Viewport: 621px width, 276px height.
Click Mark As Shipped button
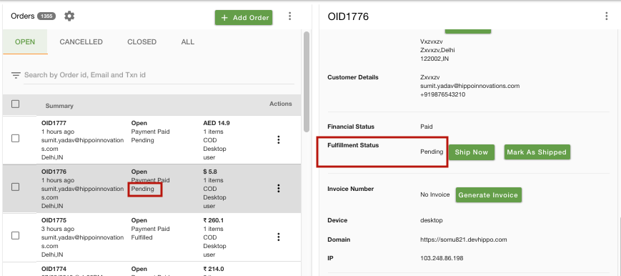pos(537,152)
